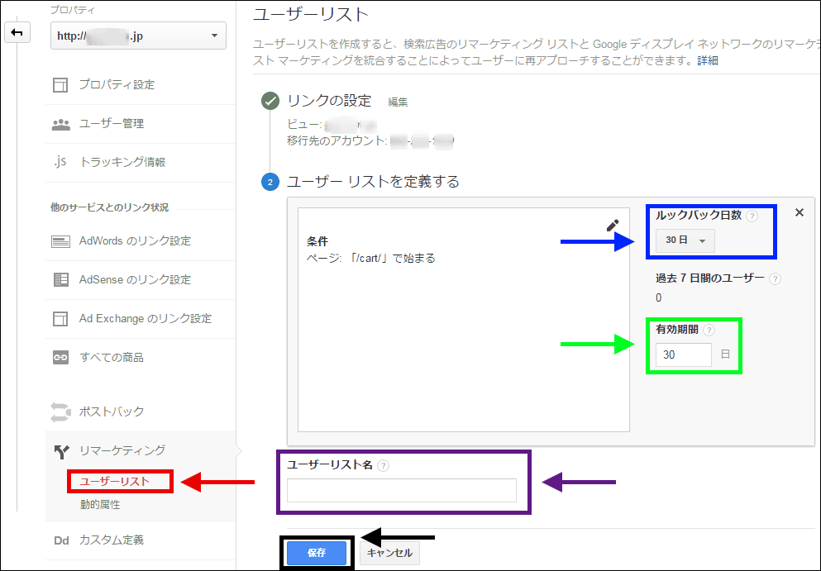821x571 pixels.
Task: Click the AdWords link settings icon
Action: (60, 241)
